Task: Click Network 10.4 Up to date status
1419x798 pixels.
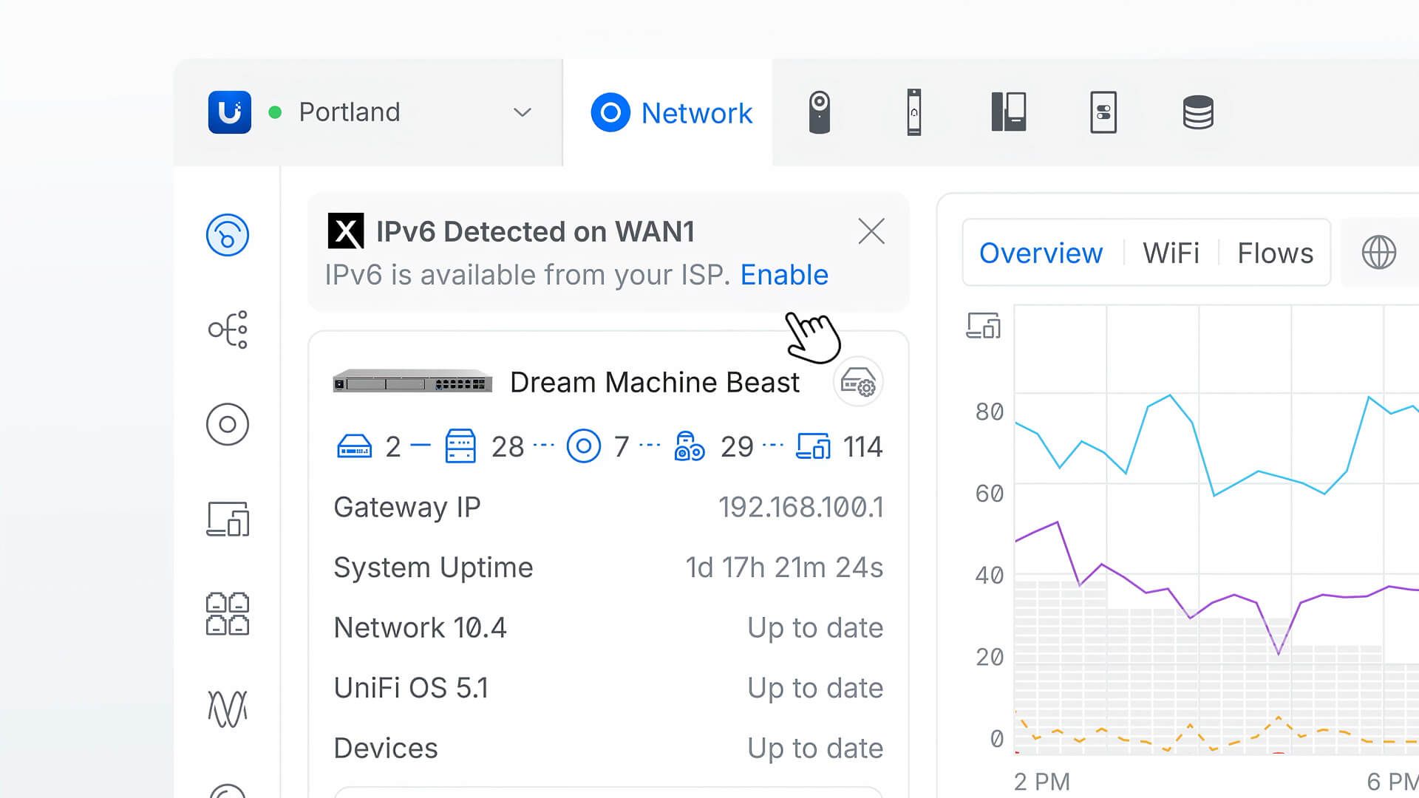Action: pos(815,628)
